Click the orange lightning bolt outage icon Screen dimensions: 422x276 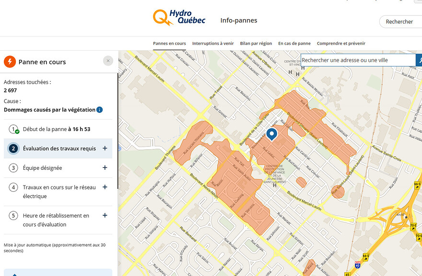coord(10,62)
